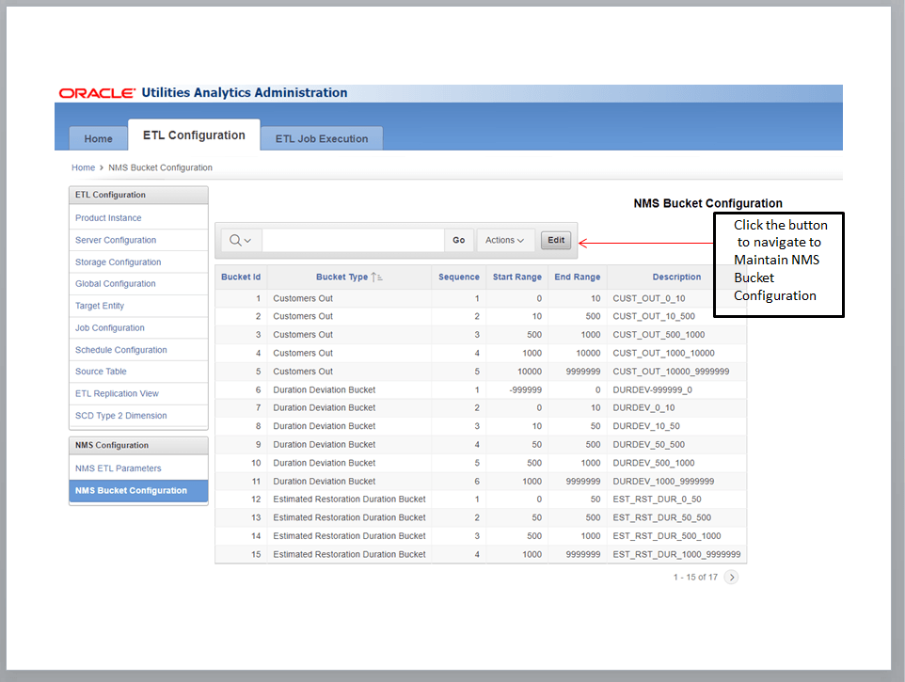Select the ETL Configuration tab
Image resolution: width=905 pixels, height=682 pixels.
(x=194, y=135)
